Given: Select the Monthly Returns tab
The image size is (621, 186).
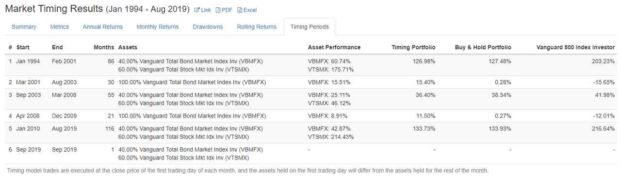Looking at the screenshot, I should [x=158, y=27].
